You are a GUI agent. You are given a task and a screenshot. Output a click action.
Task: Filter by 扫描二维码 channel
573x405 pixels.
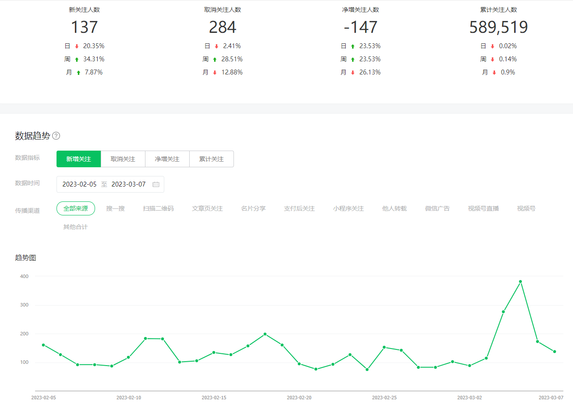pos(158,208)
